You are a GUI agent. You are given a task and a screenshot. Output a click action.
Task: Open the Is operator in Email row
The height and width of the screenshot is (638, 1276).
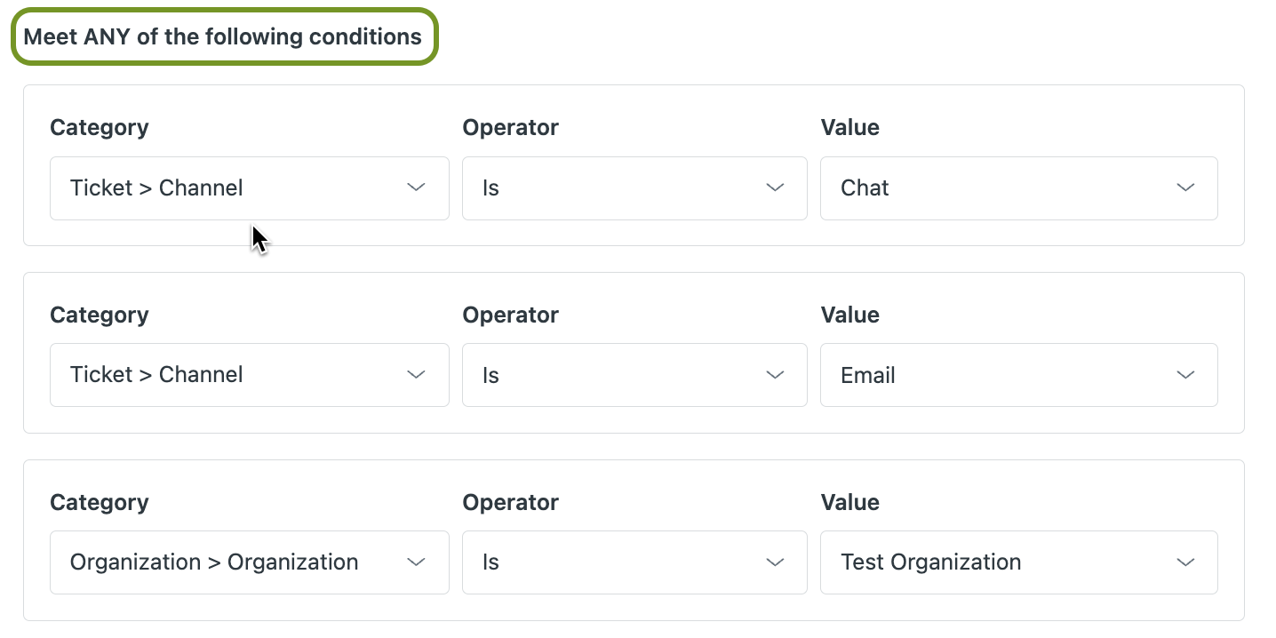[622, 376]
